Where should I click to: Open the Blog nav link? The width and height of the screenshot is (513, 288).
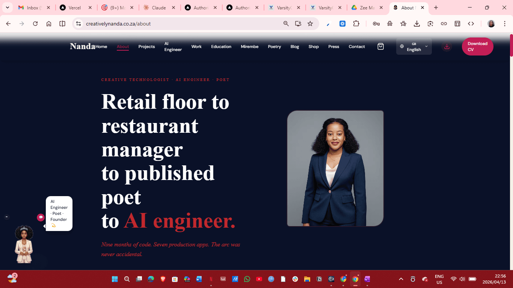click(x=295, y=46)
